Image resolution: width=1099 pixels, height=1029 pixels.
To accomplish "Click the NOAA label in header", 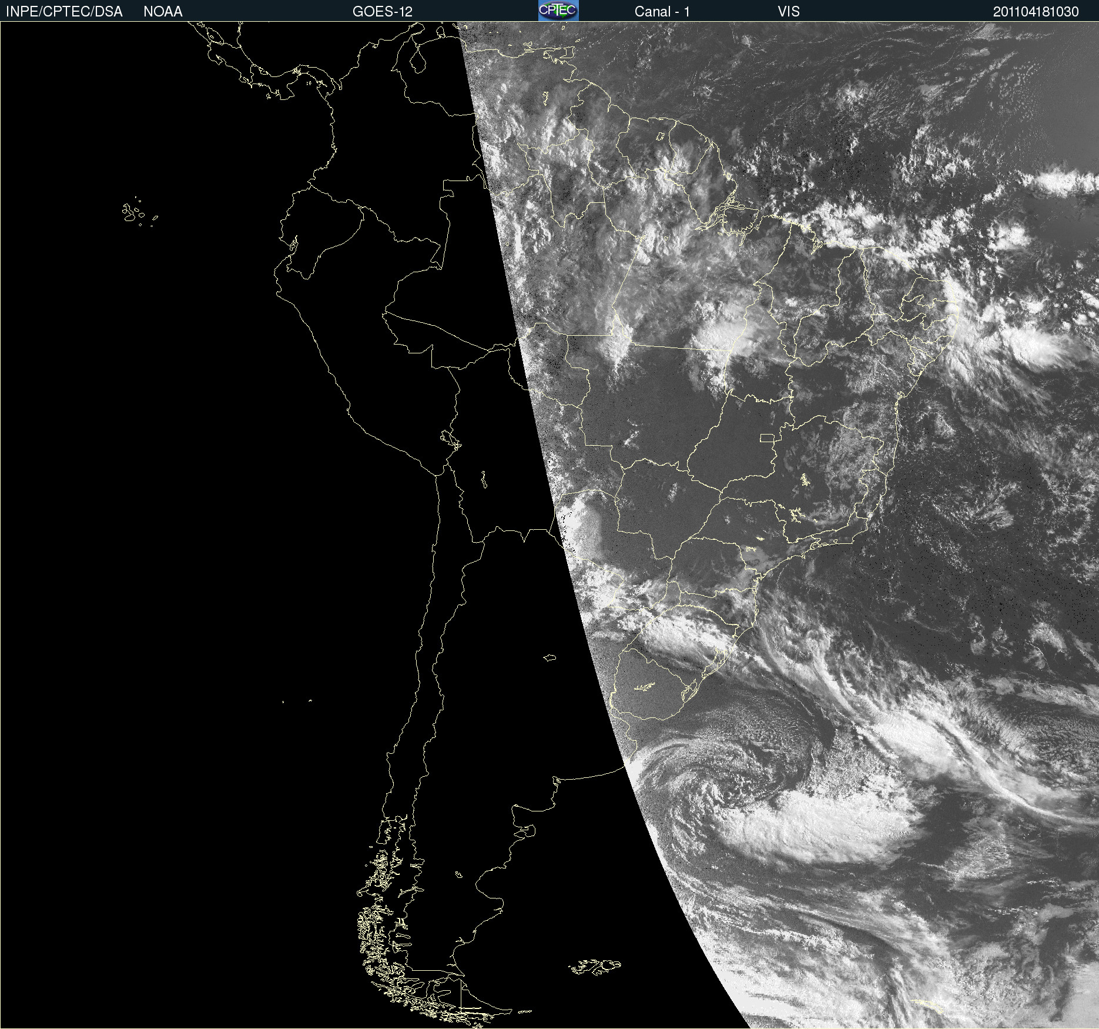I will (x=163, y=12).
